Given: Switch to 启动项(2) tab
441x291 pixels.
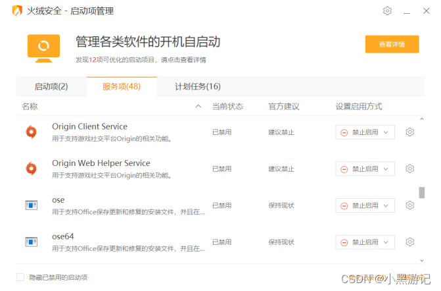Looking at the screenshot, I should coord(51,86).
